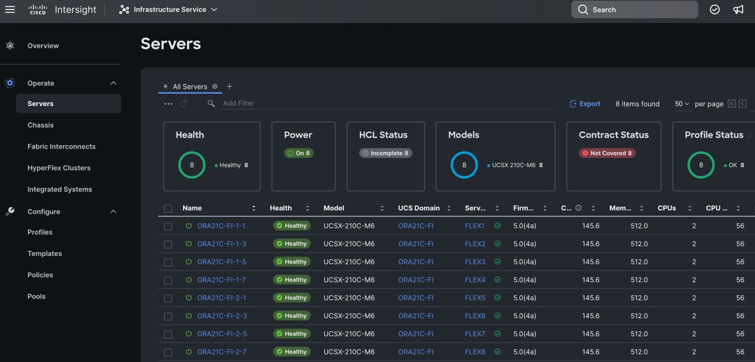
Task: Check the ORA21C-FI-1-3 row checkbox
Action: 168,244
